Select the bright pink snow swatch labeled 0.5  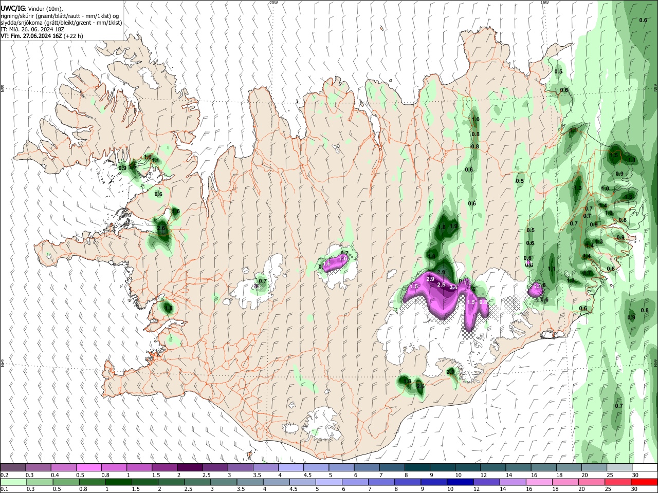click(x=88, y=467)
